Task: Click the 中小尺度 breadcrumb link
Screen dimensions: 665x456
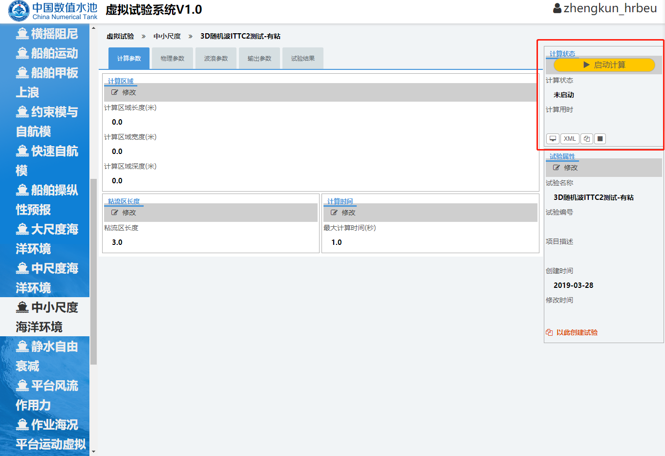Action: [x=167, y=36]
